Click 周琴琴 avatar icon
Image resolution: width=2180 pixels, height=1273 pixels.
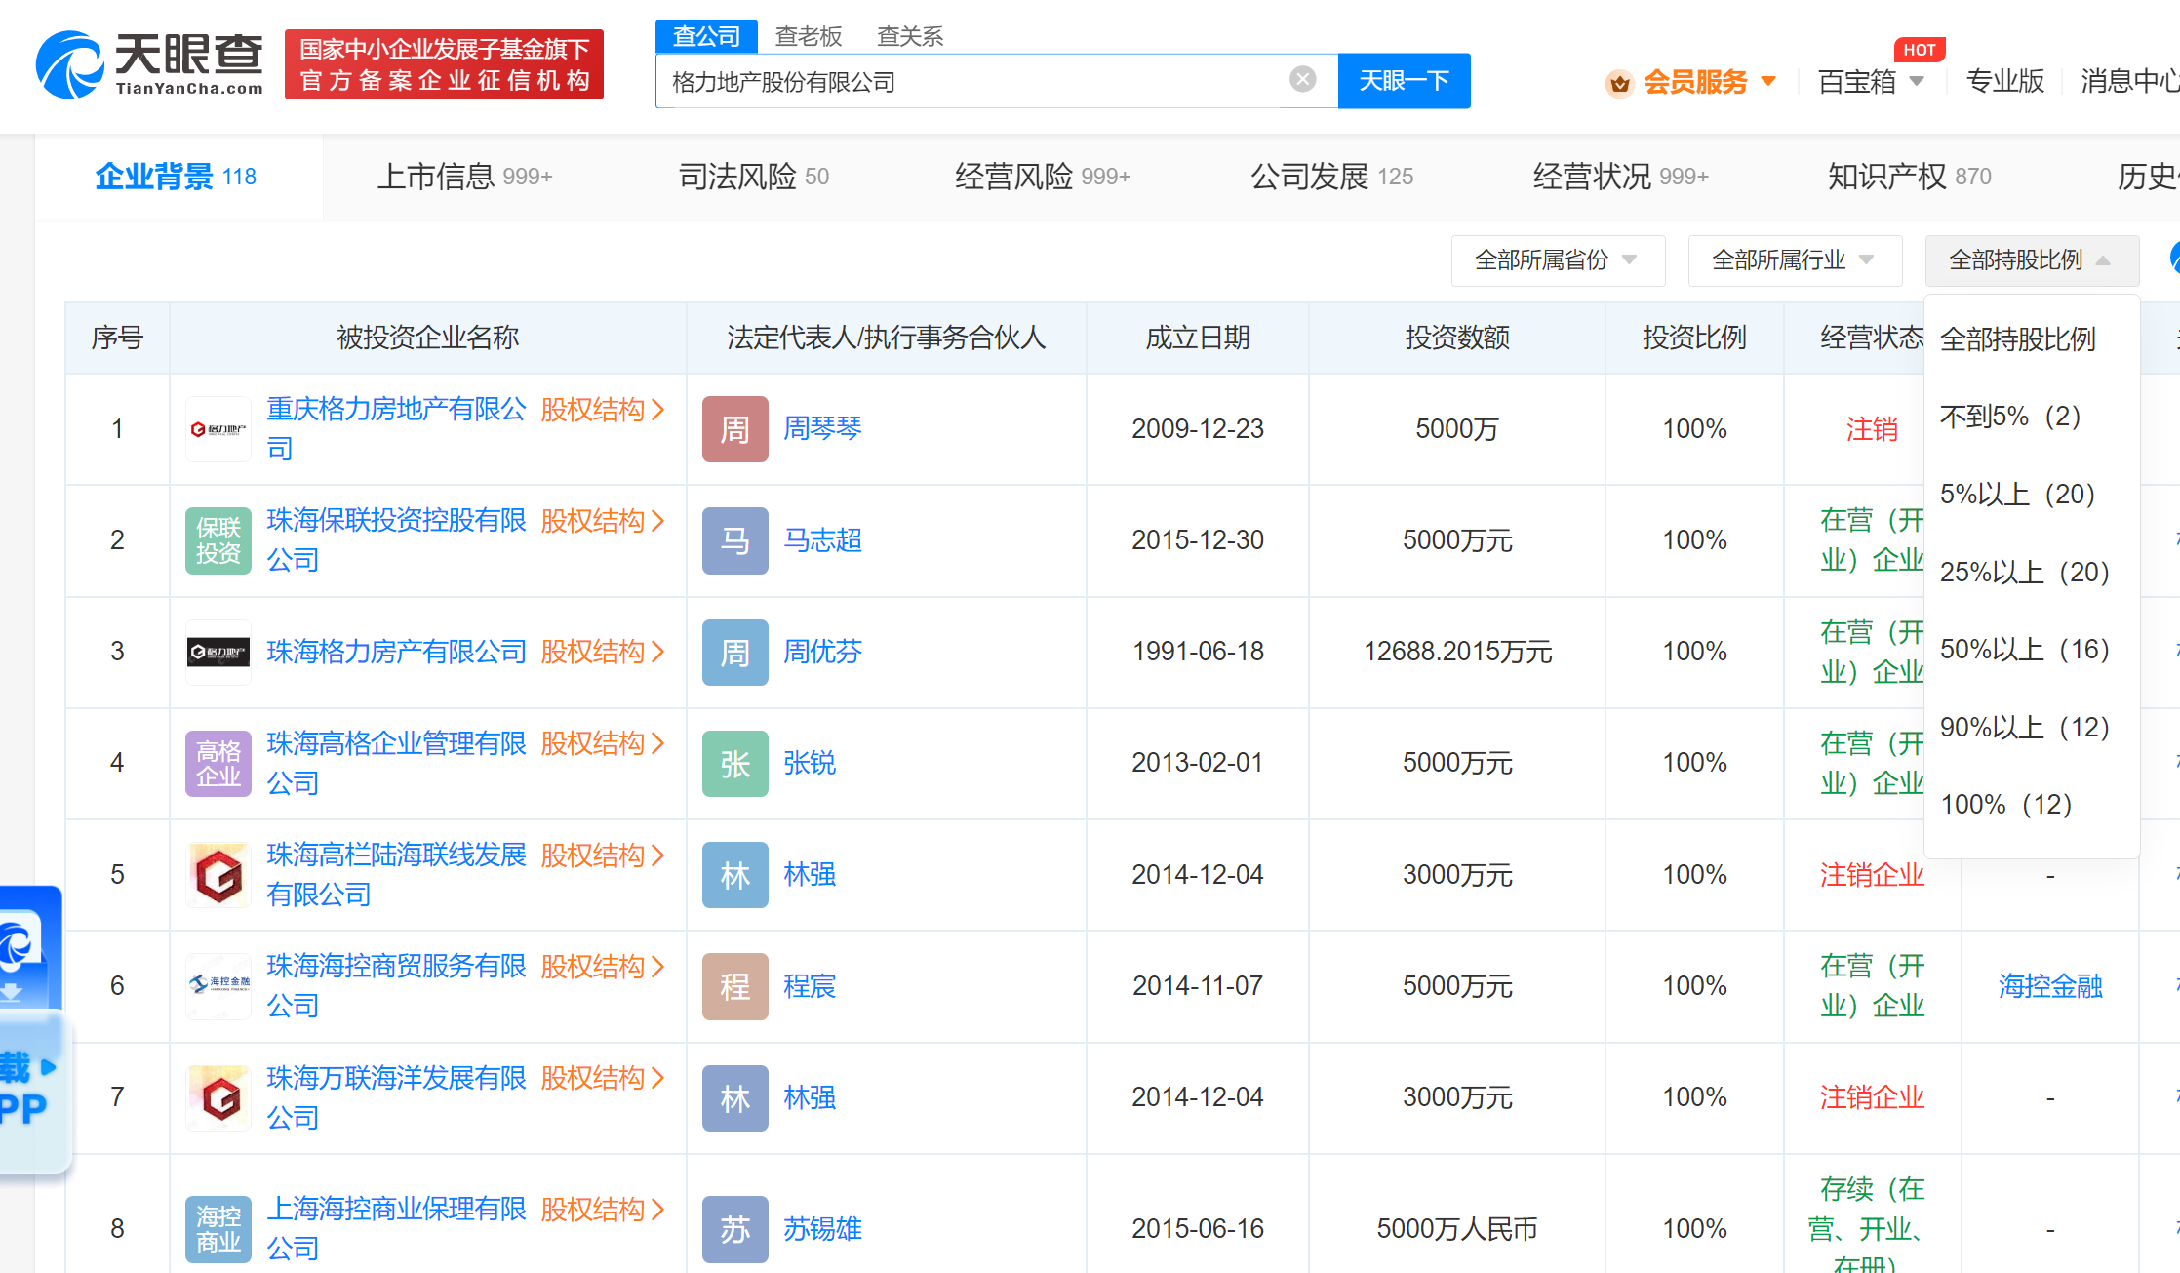point(734,429)
